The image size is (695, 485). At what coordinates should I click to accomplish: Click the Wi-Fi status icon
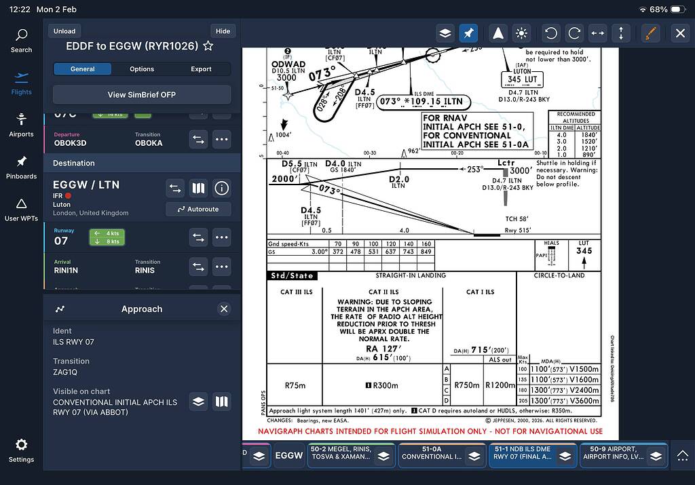click(642, 9)
